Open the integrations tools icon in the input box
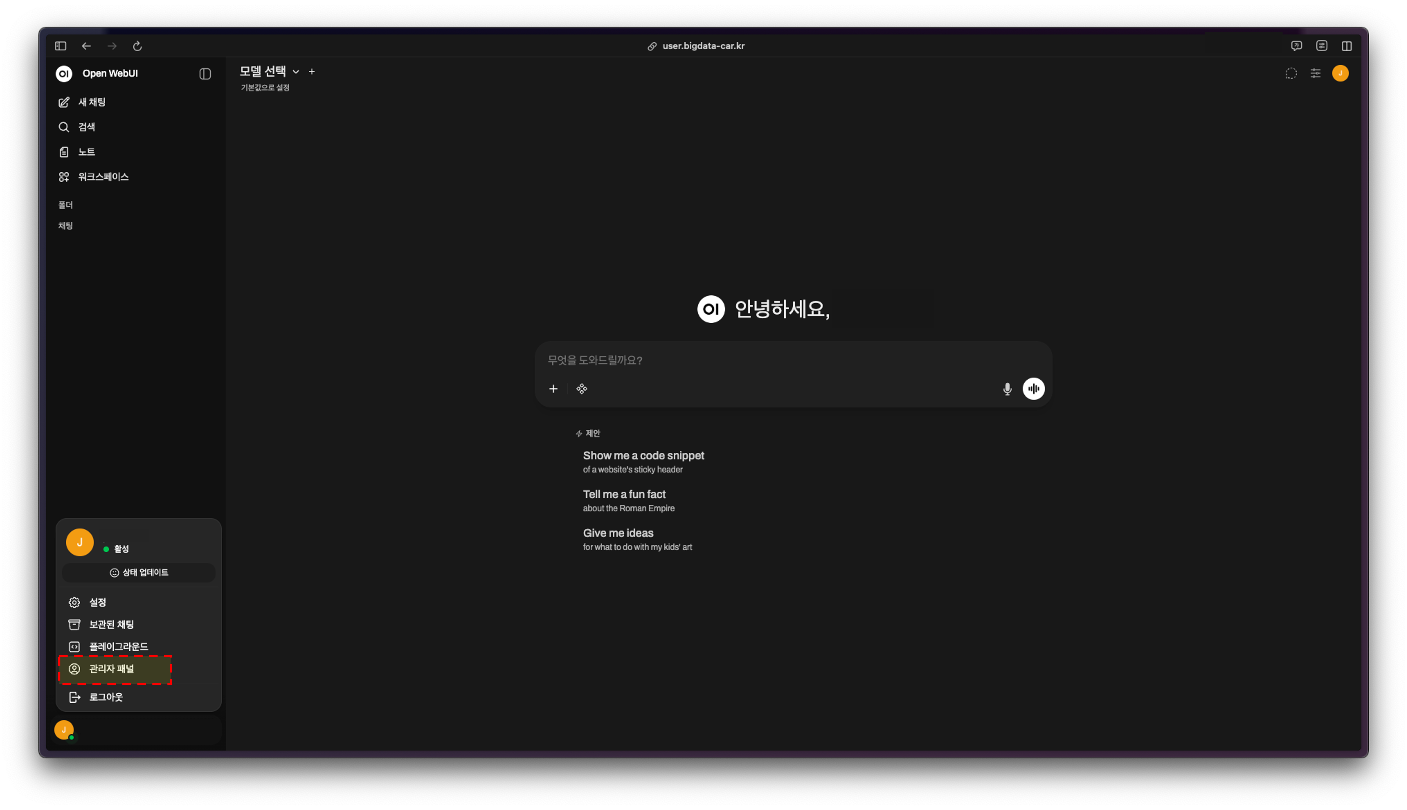 pyautogui.click(x=582, y=389)
